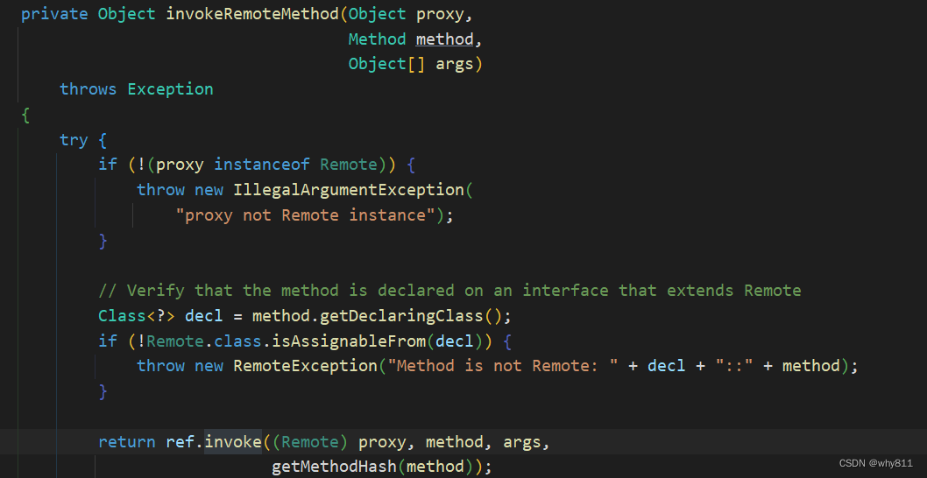The image size is (927, 478).
Task: Click the 'instanceof' keyword
Action: tap(262, 165)
